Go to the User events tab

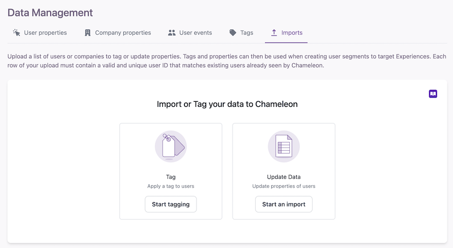point(190,33)
